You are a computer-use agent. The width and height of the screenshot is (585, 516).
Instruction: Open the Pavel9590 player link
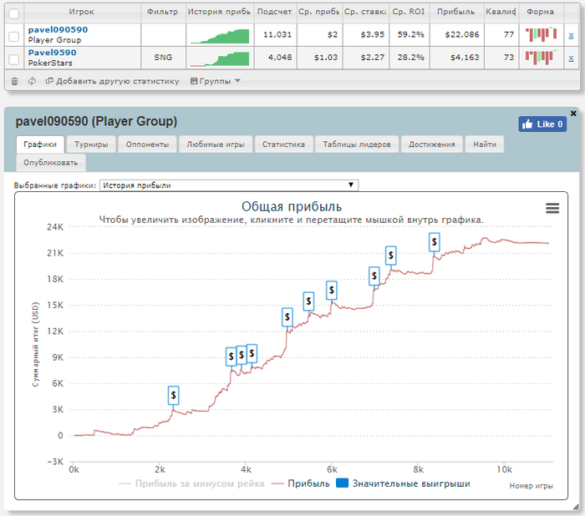52,53
